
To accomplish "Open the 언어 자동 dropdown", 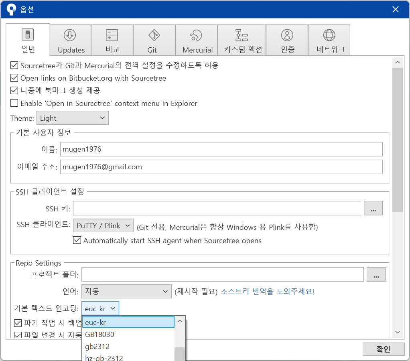I will 126,291.
